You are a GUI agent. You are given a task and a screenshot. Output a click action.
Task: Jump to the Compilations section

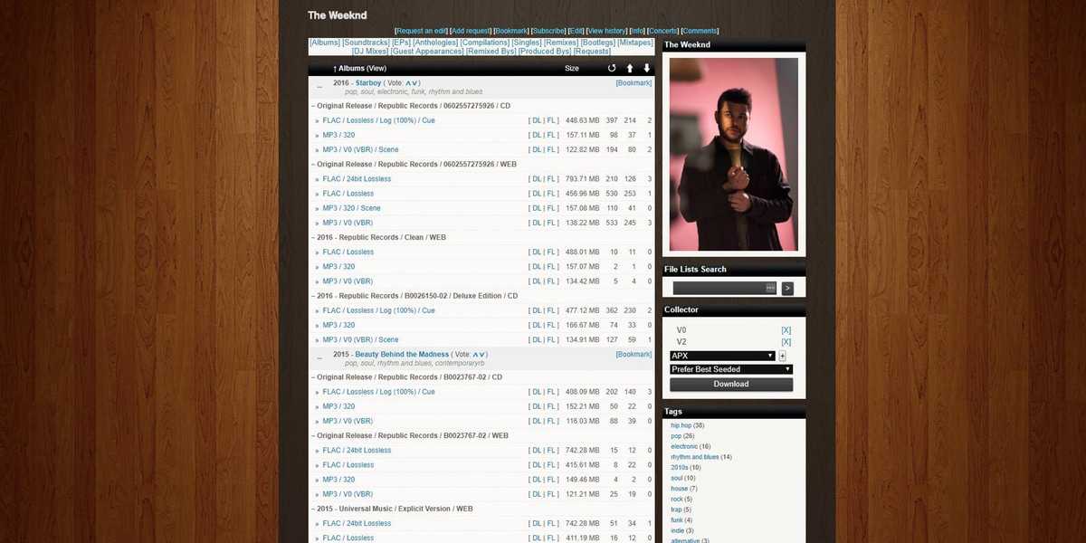[x=485, y=43]
